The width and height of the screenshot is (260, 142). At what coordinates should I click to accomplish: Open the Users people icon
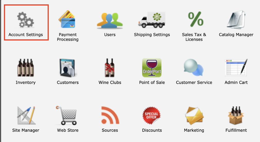point(110,21)
